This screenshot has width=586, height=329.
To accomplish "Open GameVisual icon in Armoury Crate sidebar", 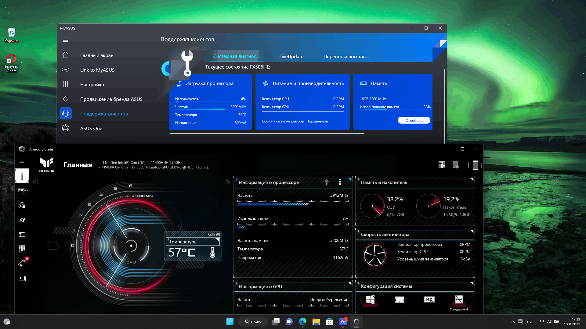I will click(x=22, y=220).
